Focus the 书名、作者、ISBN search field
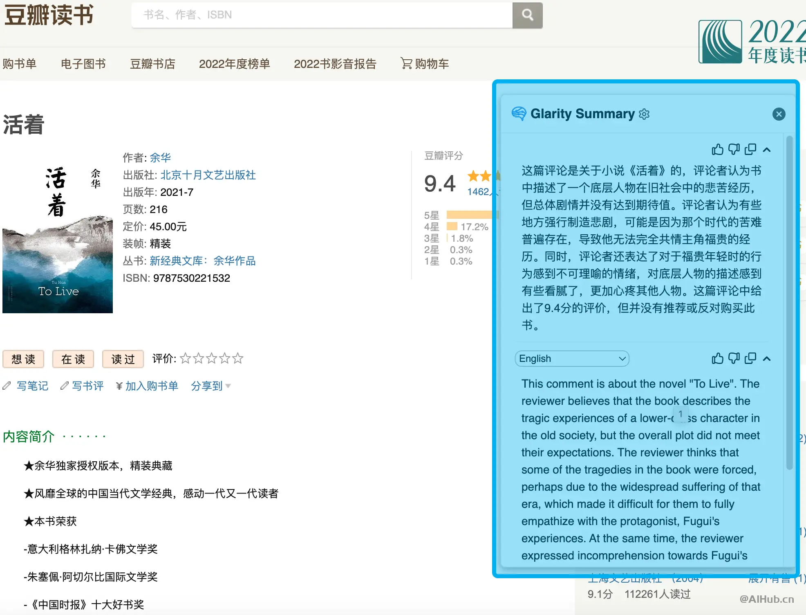 coord(322,15)
